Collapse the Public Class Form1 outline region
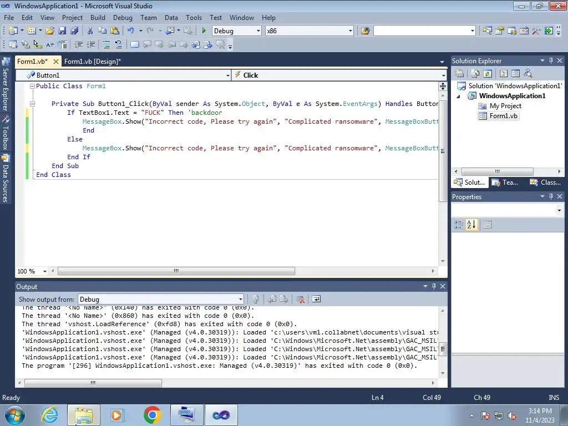 [x=32, y=86]
